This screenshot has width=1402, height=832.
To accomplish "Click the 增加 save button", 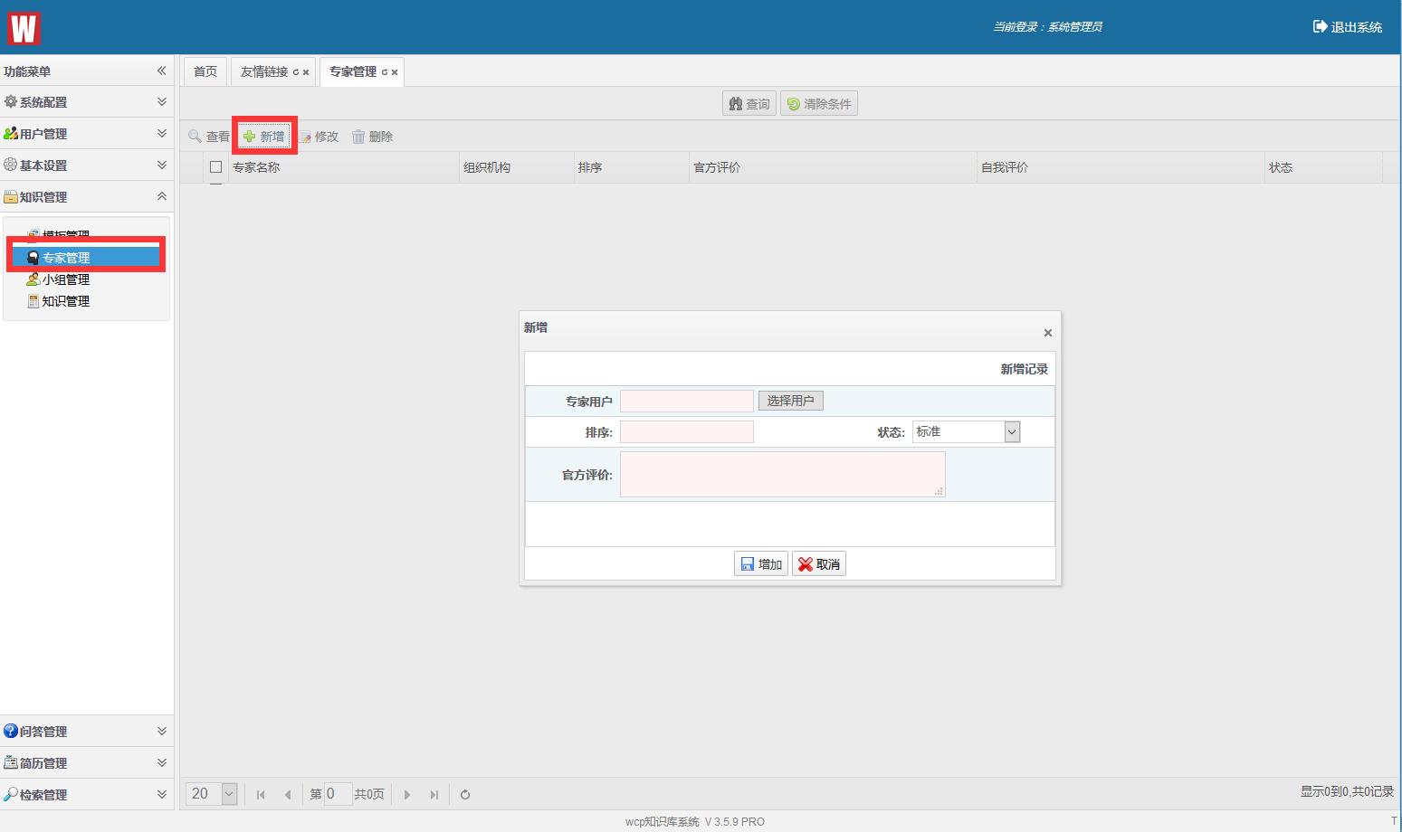I will click(761, 564).
